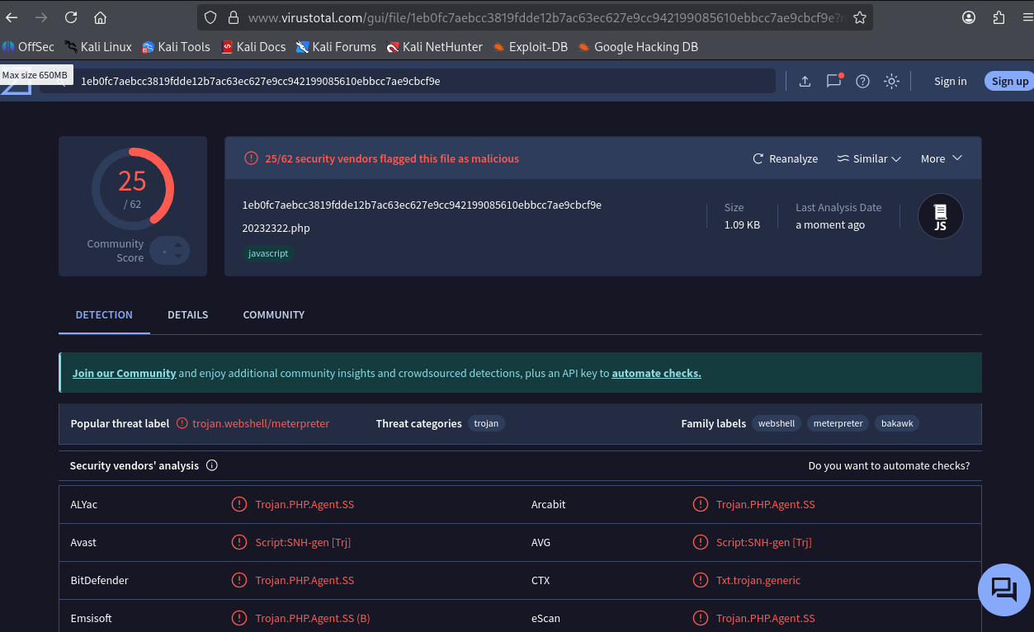Click the alert icon beside popular threat label
Screen dimensions: 1034x632
[x=182, y=423]
